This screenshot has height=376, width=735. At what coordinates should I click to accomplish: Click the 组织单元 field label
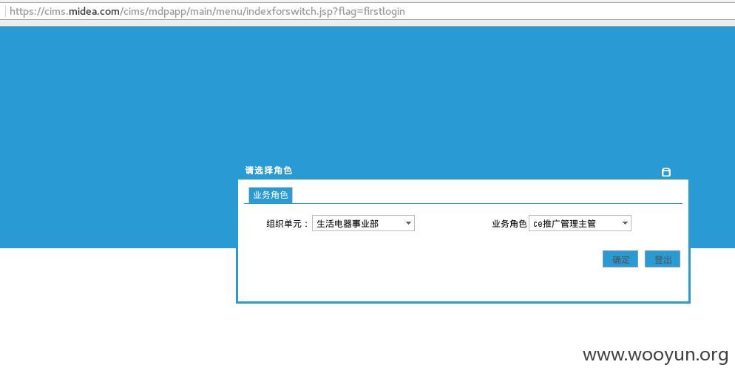[x=287, y=224]
